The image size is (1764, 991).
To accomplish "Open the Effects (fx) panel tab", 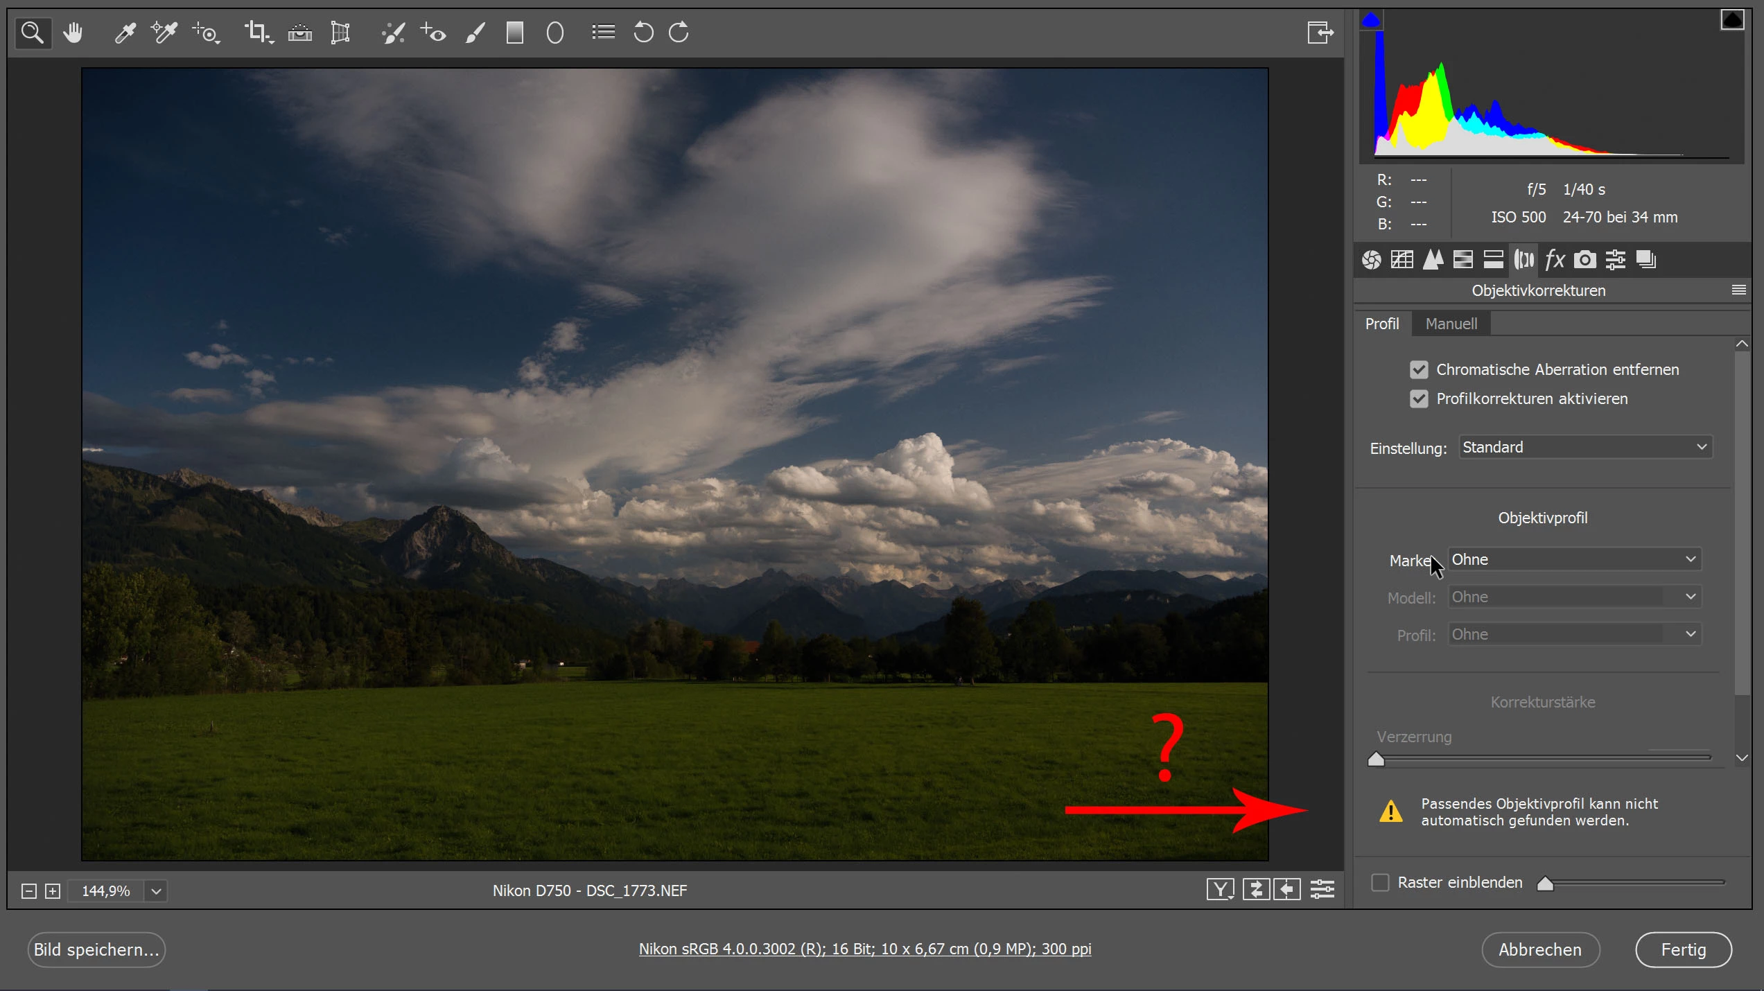I will [1555, 260].
